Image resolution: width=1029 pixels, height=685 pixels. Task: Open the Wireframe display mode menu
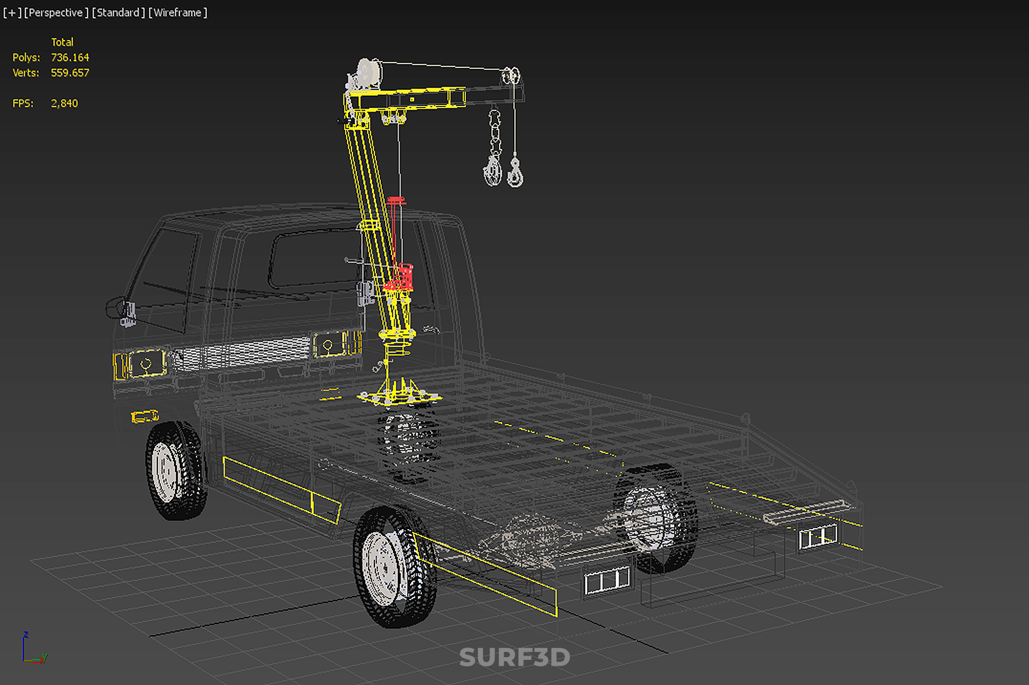point(177,12)
